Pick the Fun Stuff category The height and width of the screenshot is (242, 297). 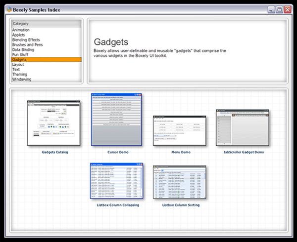tap(47, 54)
